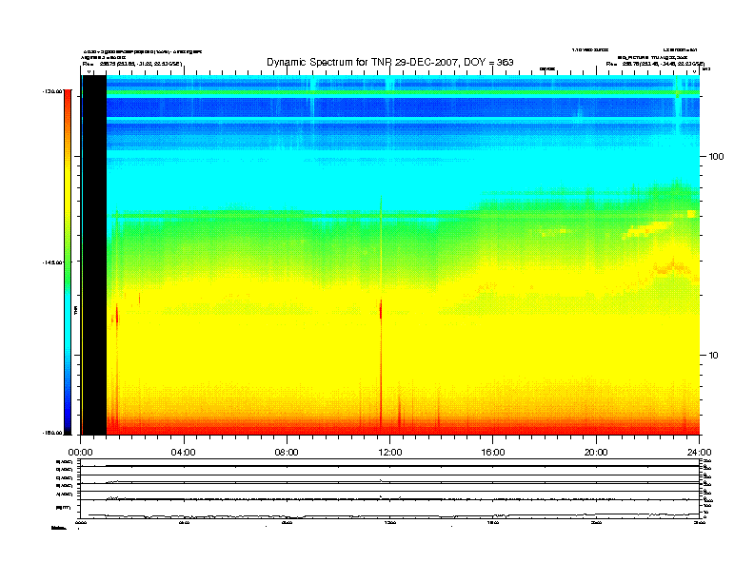
Task: Click the "12:00" time axis label
Action: point(390,453)
